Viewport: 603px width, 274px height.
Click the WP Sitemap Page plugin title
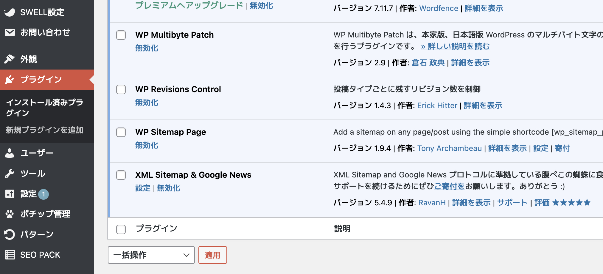click(171, 132)
